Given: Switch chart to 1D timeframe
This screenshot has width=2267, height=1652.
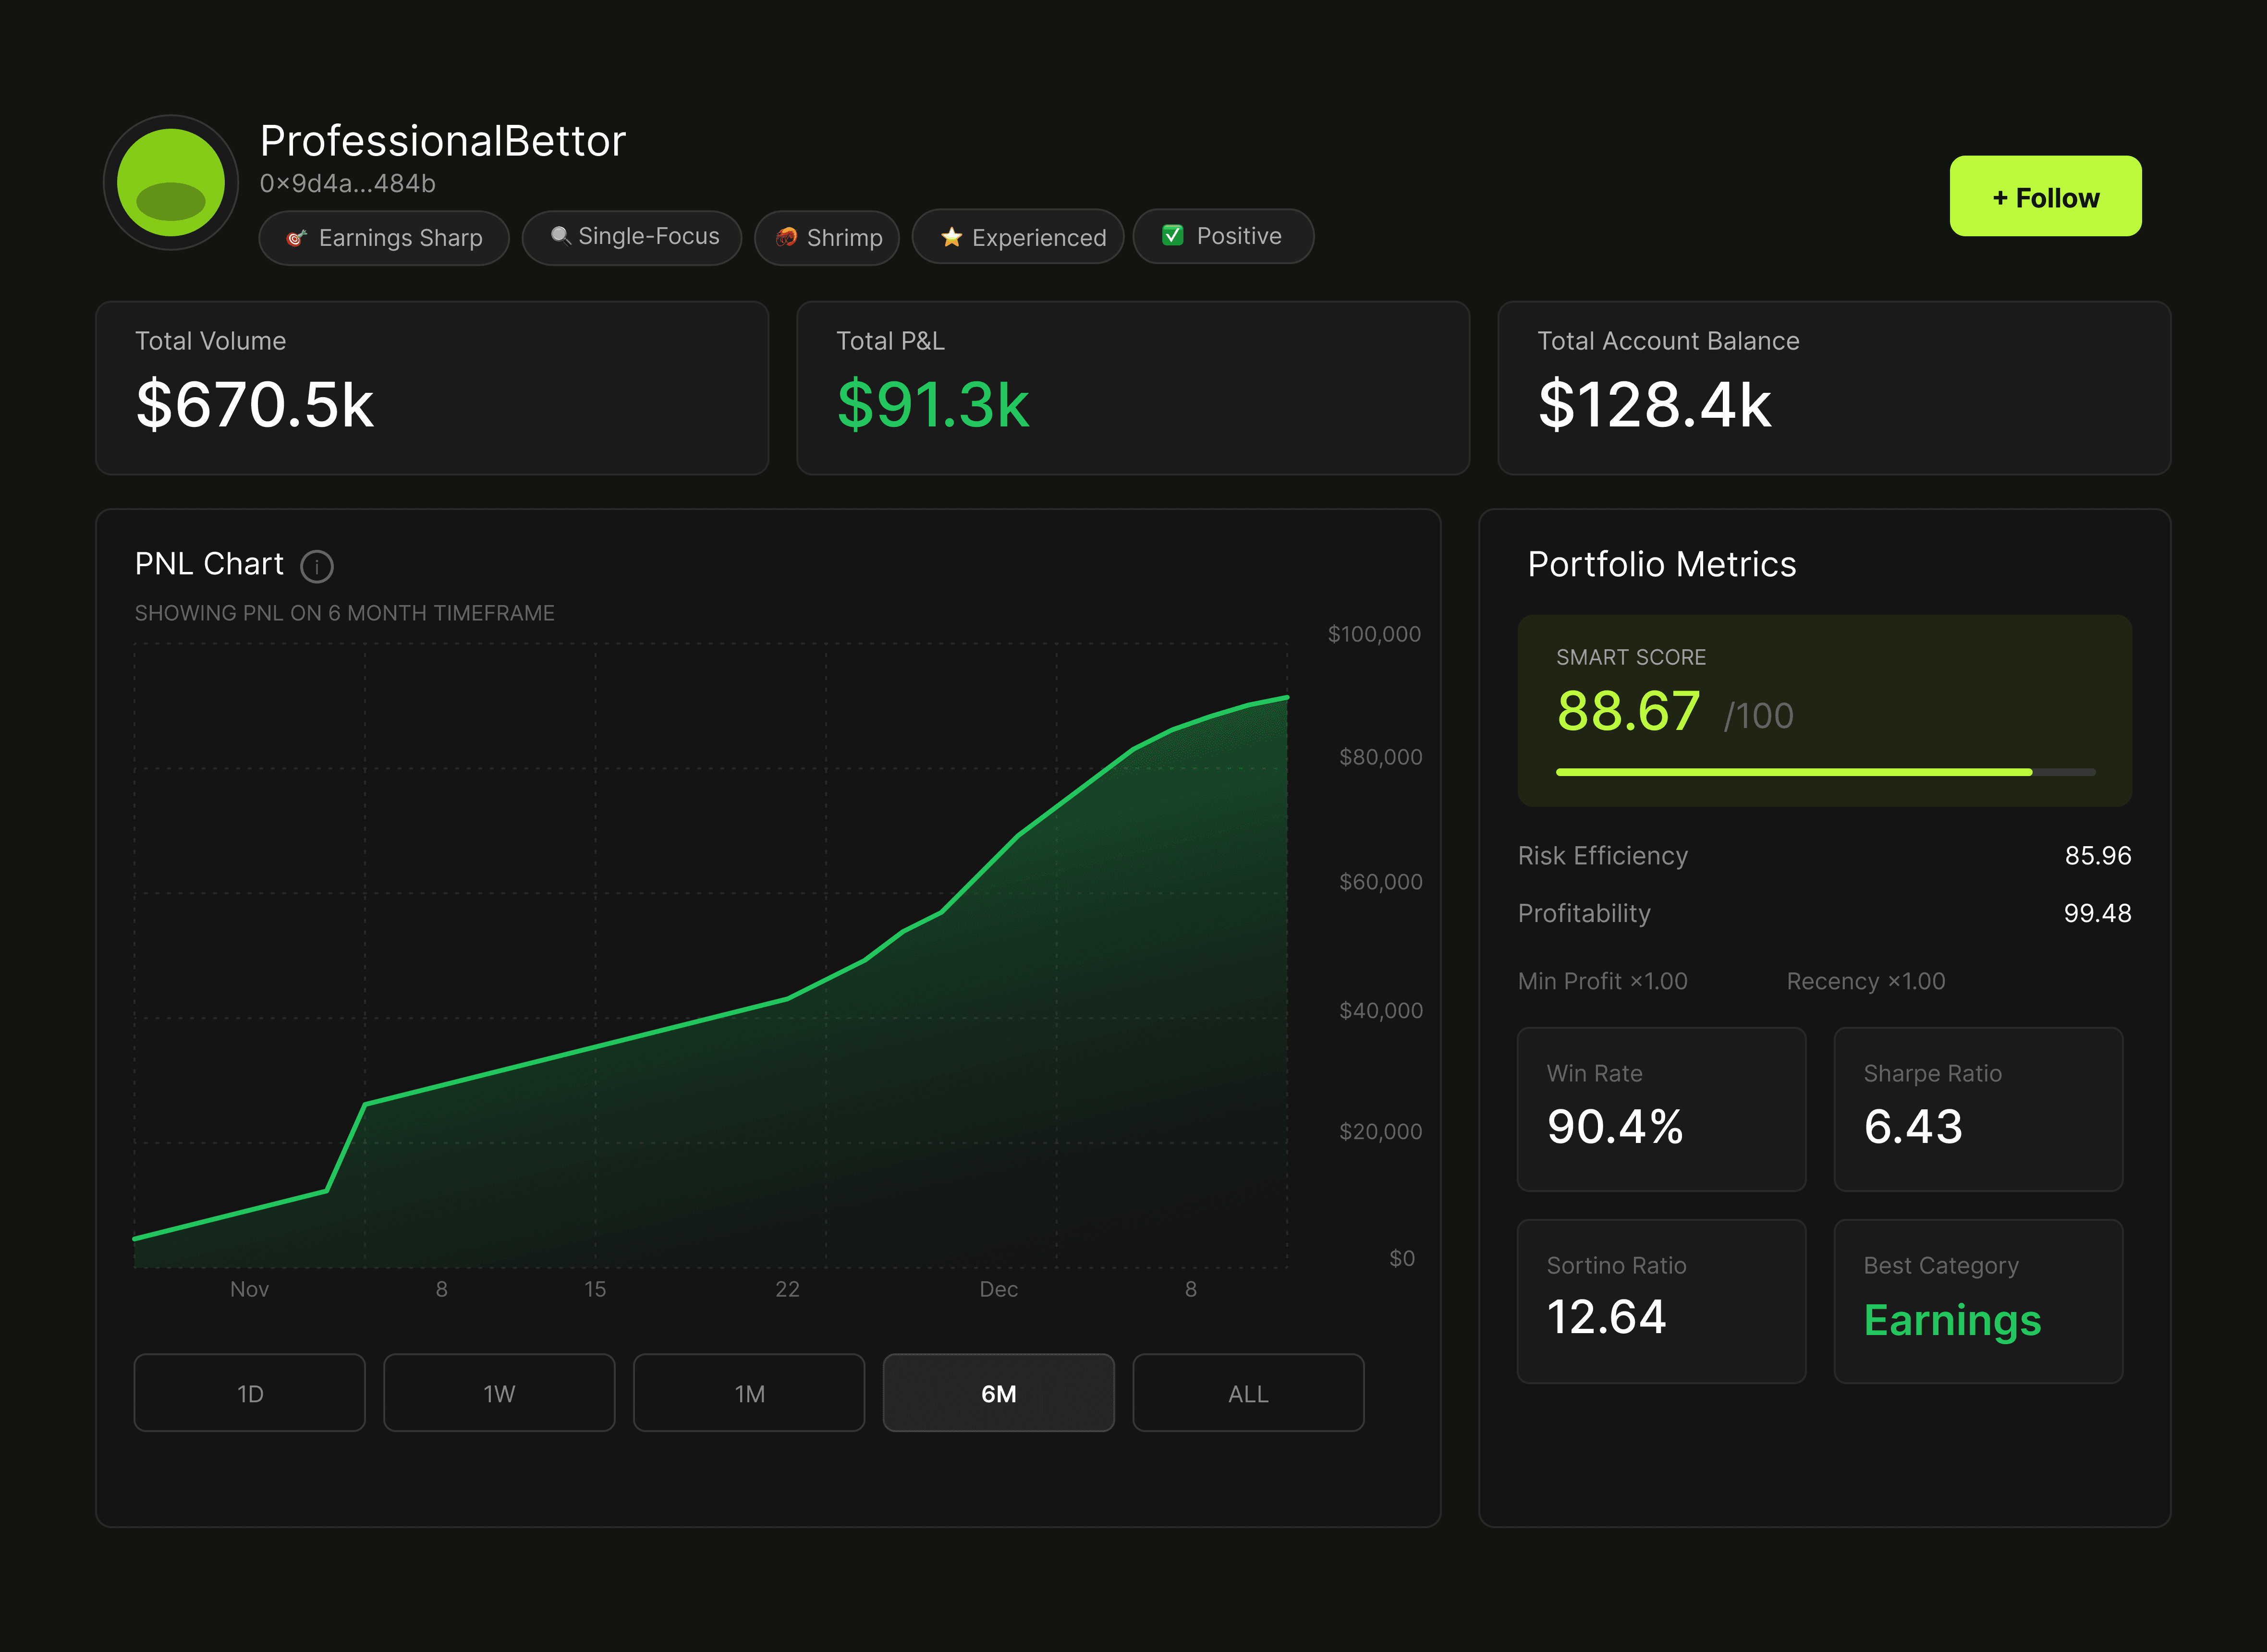Looking at the screenshot, I should tap(250, 1392).
